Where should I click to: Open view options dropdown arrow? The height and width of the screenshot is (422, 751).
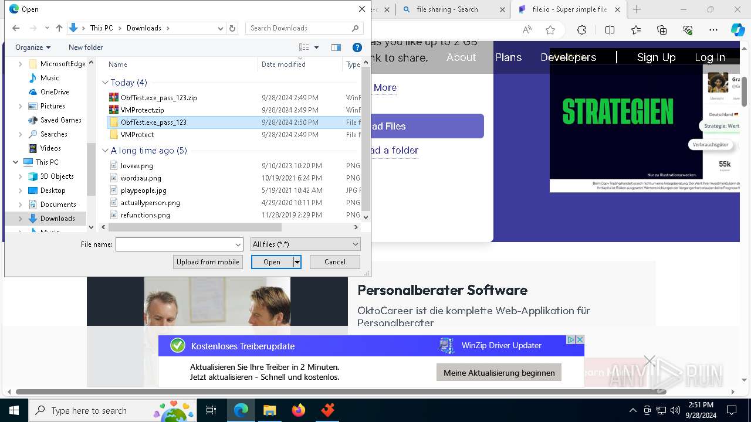coord(316,47)
